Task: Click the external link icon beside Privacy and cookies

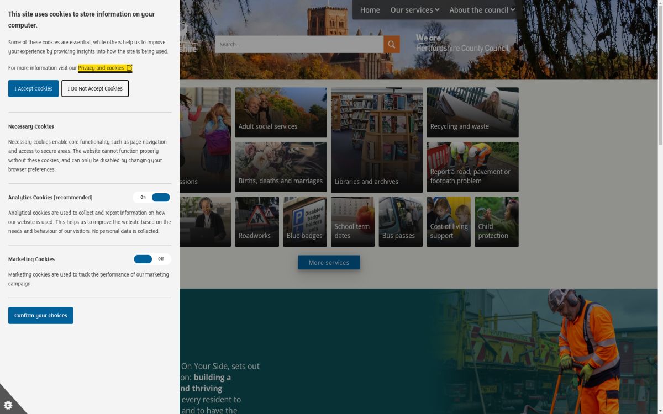Action: [x=129, y=68]
